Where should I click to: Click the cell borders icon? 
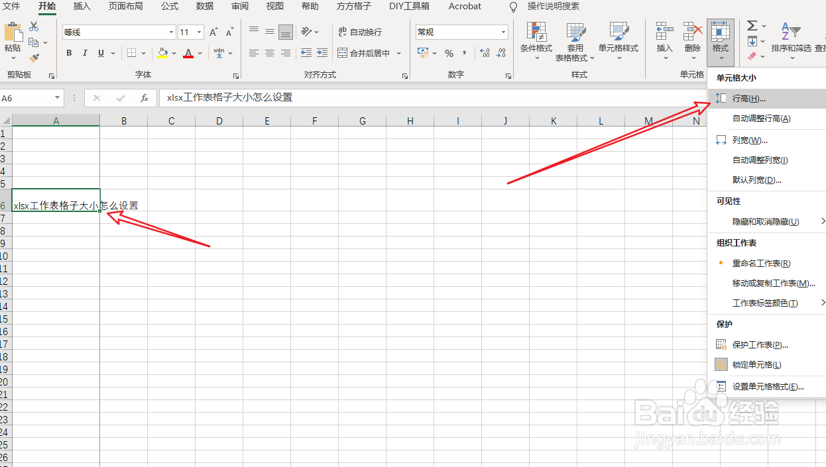pyautogui.click(x=132, y=53)
